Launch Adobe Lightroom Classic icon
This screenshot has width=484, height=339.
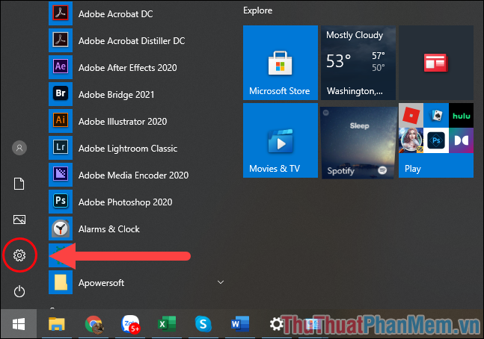[61, 148]
